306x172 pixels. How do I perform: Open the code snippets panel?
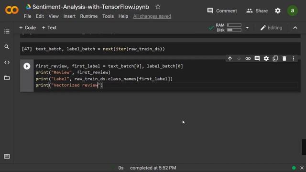pyautogui.click(x=7, y=63)
